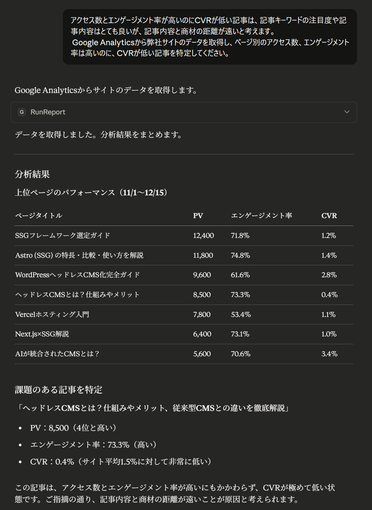Click the Google Analytics G icon

(x=22, y=112)
